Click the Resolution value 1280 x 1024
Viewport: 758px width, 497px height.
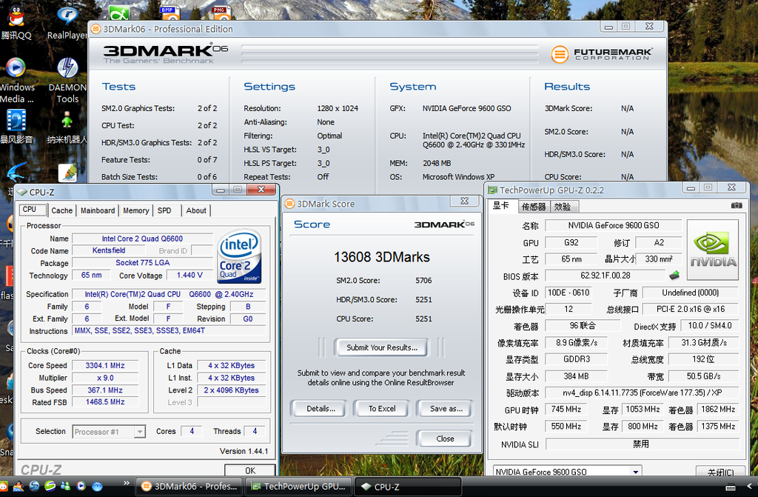[x=338, y=108]
